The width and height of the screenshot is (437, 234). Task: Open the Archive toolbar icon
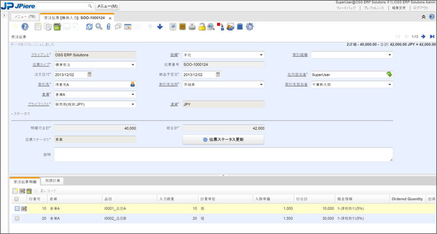coord(182,27)
